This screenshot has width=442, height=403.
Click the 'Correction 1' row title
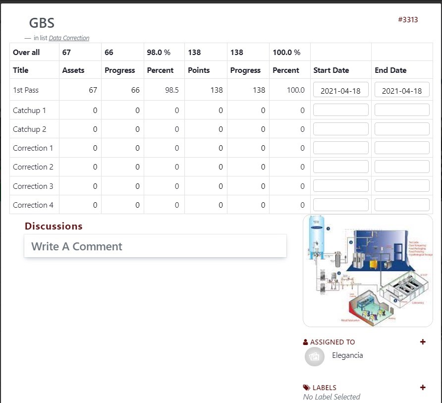click(x=33, y=148)
